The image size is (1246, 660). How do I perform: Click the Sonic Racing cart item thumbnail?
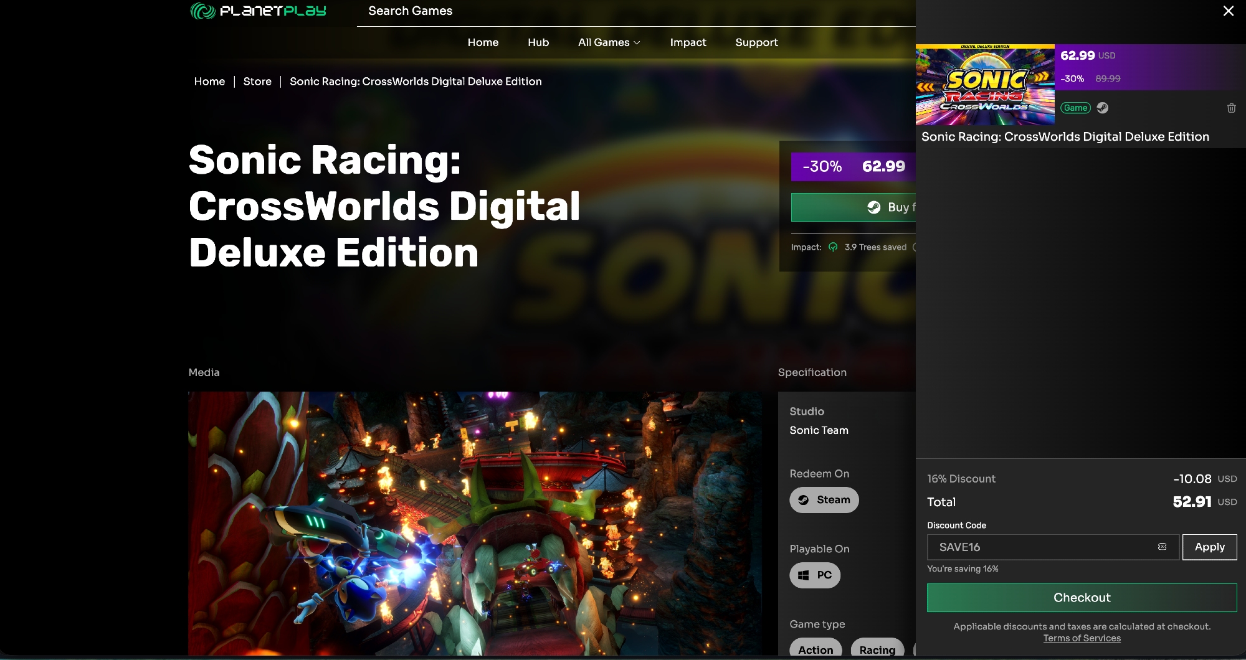[985, 85]
